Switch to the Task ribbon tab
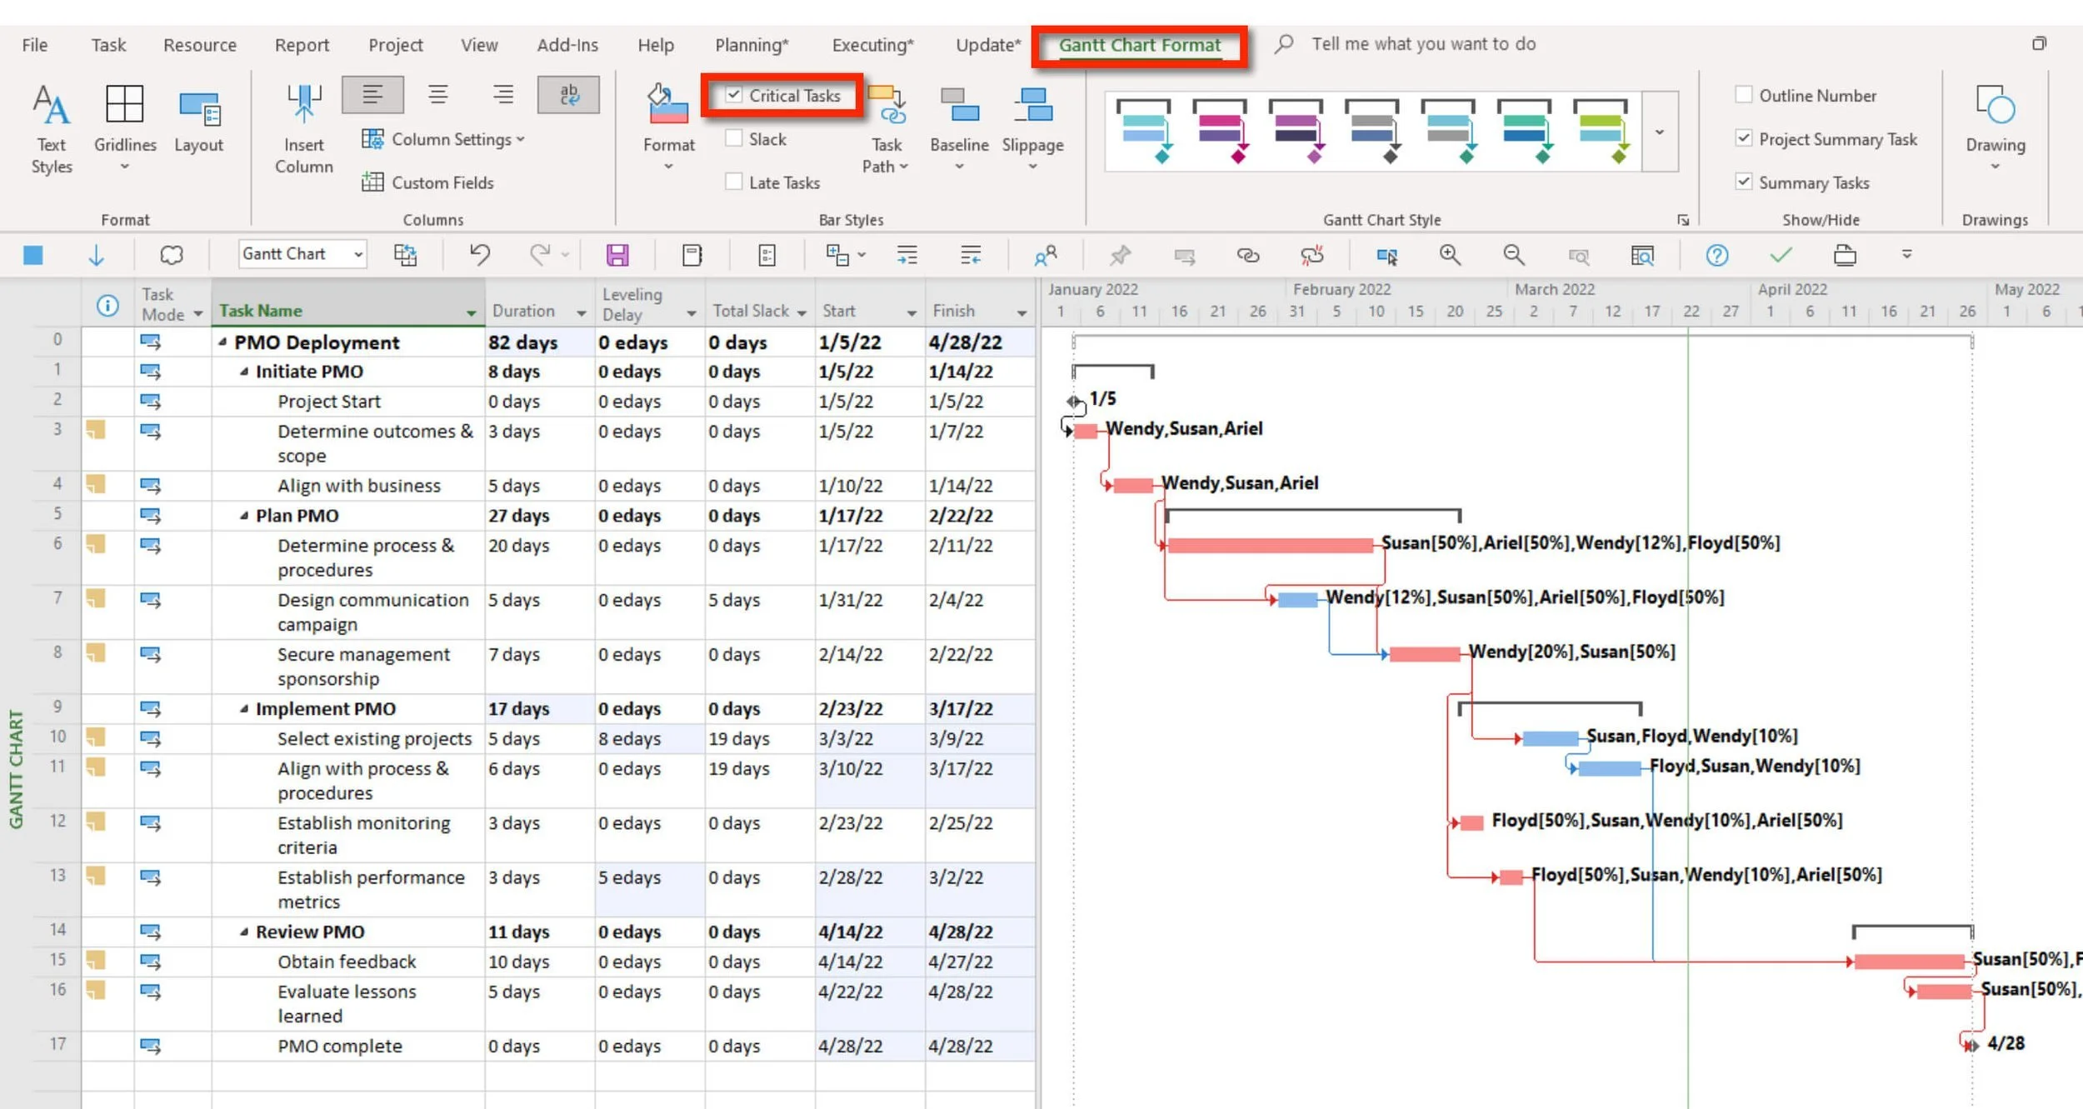 tap(108, 45)
